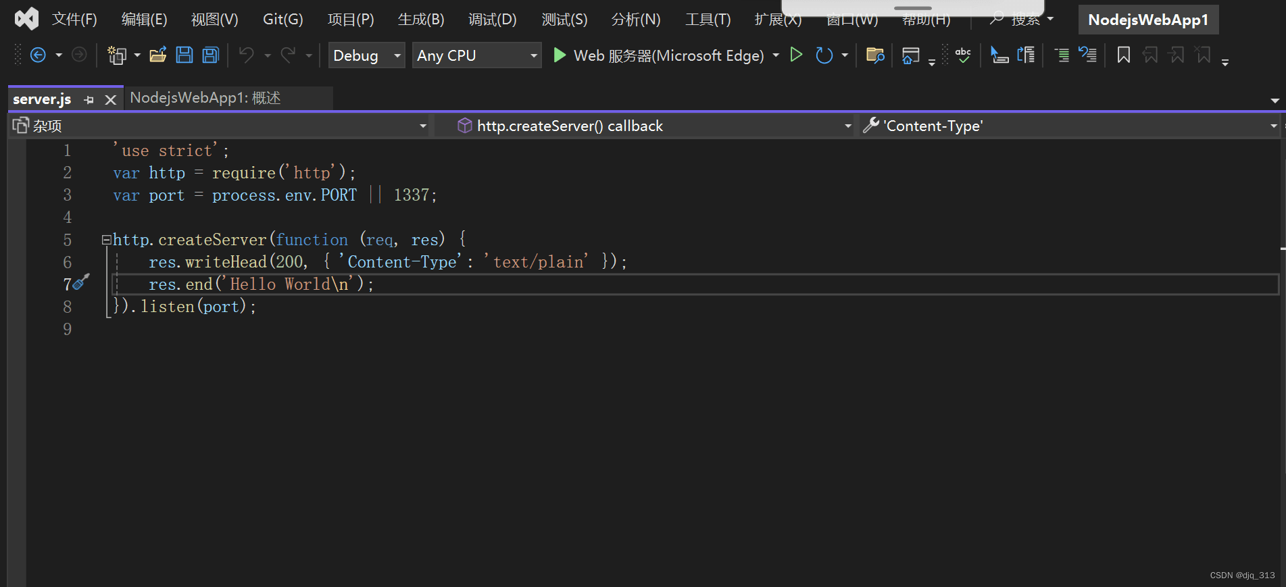This screenshot has width=1286, height=587.
Task: Open the Git(G) menu
Action: (283, 20)
